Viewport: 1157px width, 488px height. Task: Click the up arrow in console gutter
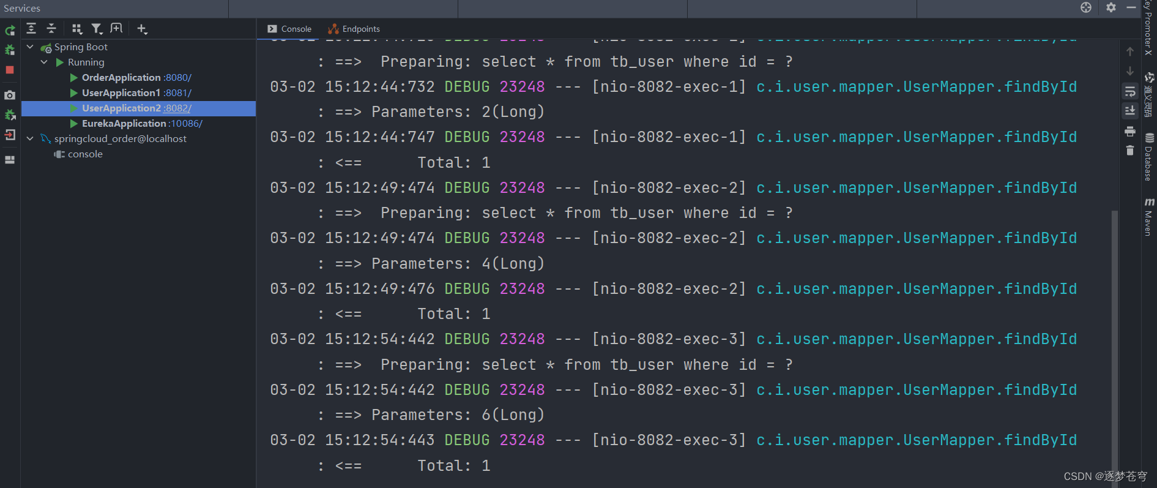click(1130, 51)
